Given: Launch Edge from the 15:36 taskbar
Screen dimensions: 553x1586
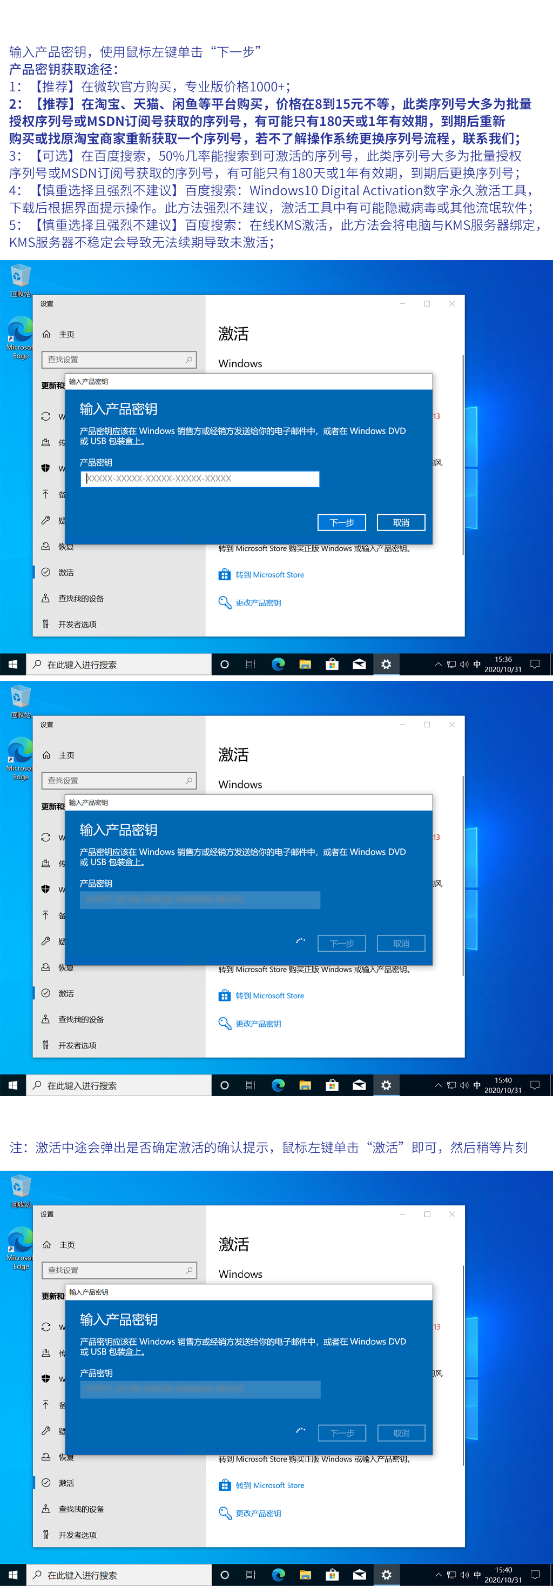Looking at the screenshot, I should [278, 665].
